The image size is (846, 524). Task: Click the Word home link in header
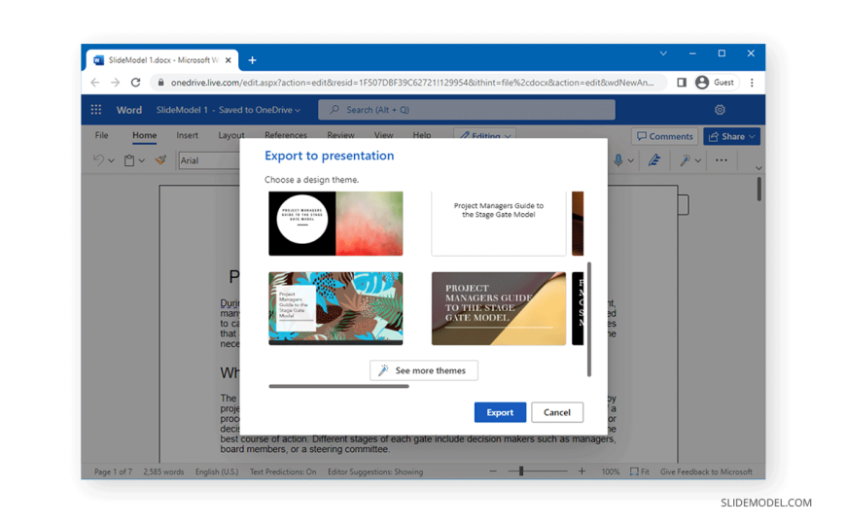[x=129, y=110]
